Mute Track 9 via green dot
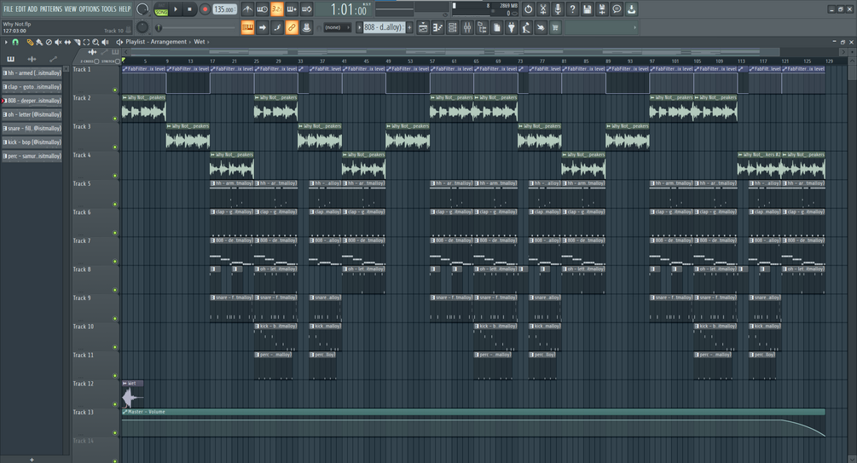 pos(115,319)
